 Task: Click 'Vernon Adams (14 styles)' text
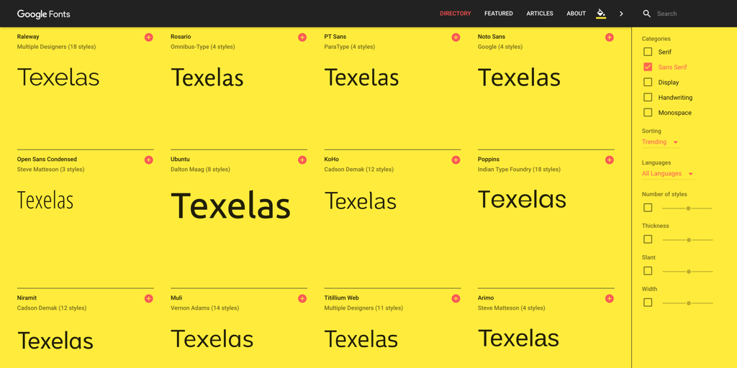tap(204, 308)
